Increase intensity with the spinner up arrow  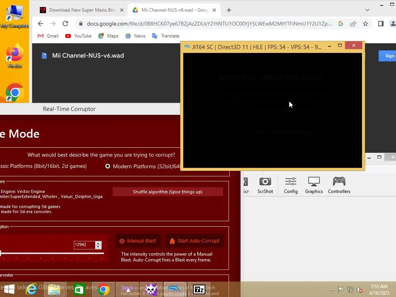coord(98,243)
